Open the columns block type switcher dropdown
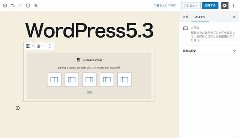The height and width of the screenshot is (138, 239). (x=30, y=46)
